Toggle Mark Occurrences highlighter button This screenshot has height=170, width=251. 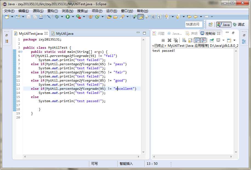141,17
